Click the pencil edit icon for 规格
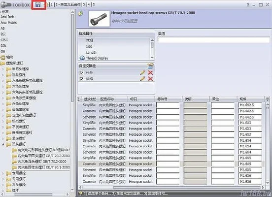Viewport: 272px width, 197px height. coord(142,79)
